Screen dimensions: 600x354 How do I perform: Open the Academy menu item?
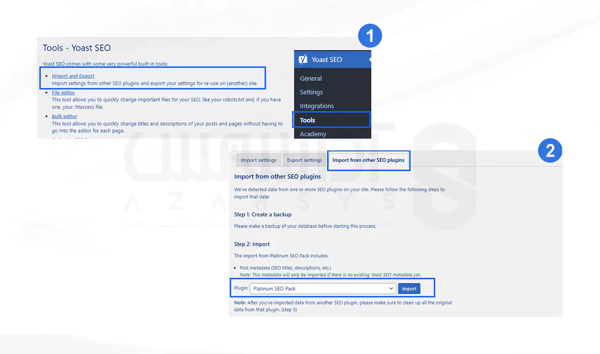[313, 134]
